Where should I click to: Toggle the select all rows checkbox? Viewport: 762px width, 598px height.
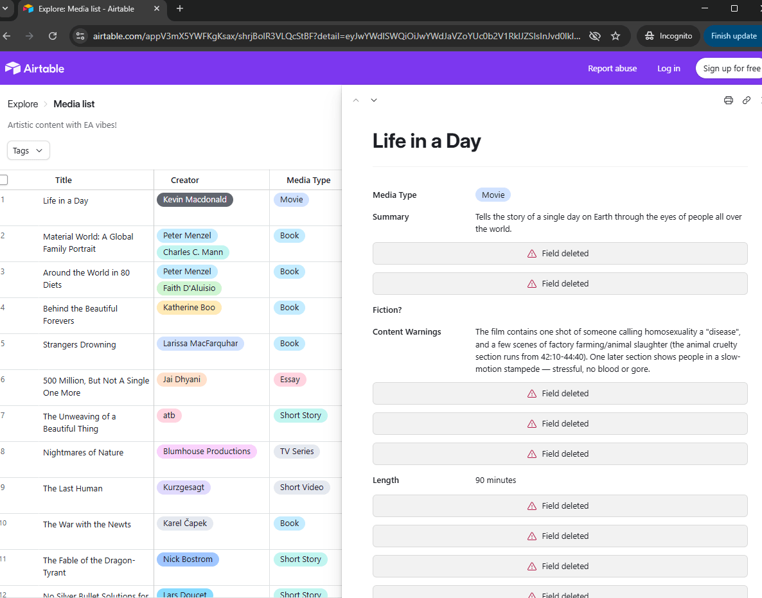click(4, 180)
